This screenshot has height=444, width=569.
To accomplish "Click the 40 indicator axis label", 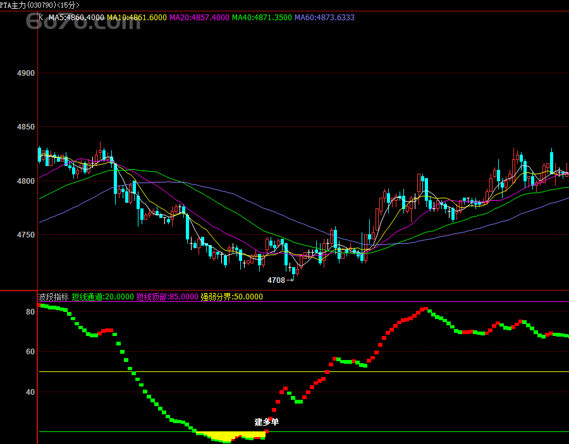I will pos(30,392).
